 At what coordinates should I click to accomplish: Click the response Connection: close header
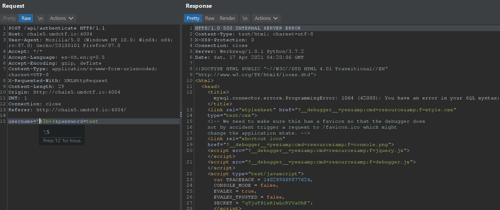click(222, 45)
